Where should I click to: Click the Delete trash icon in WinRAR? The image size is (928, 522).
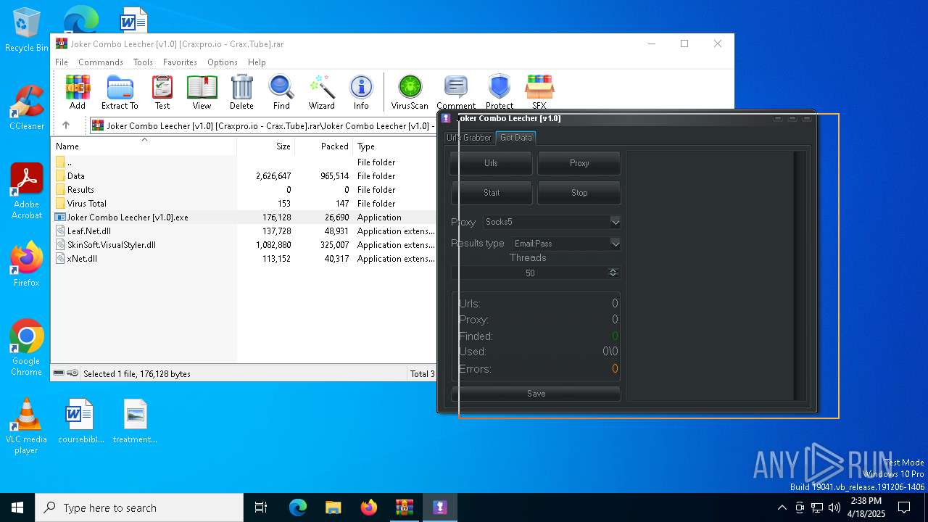coord(241,92)
